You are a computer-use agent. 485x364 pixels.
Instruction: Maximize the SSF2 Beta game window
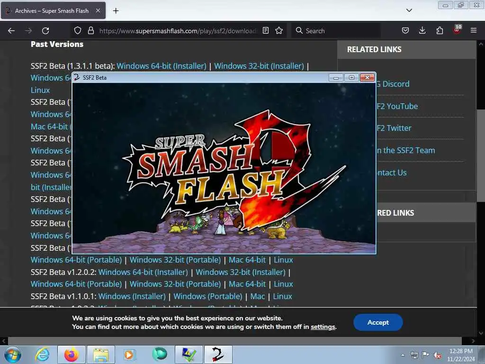tap(351, 77)
